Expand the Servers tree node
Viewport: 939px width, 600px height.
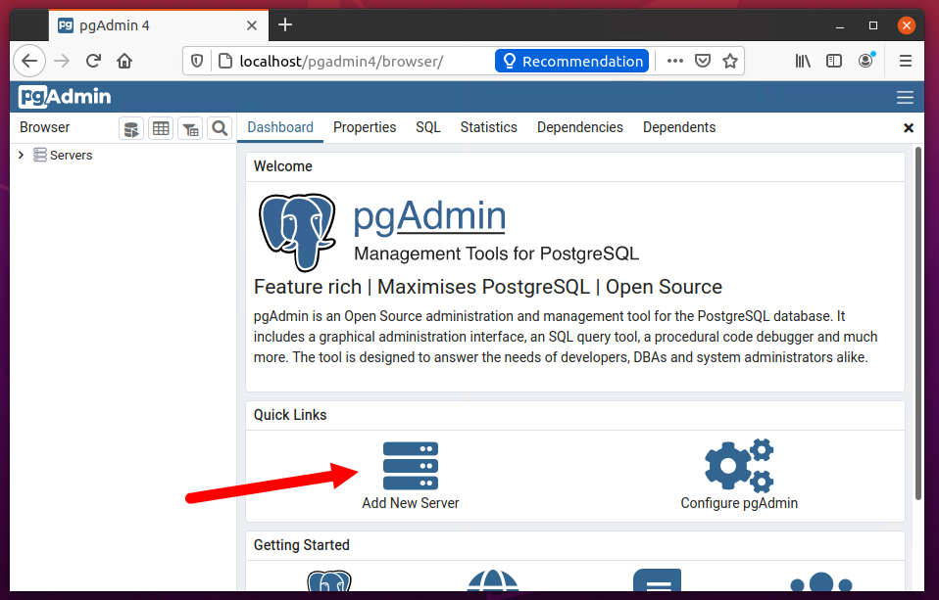pyautogui.click(x=21, y=155)
